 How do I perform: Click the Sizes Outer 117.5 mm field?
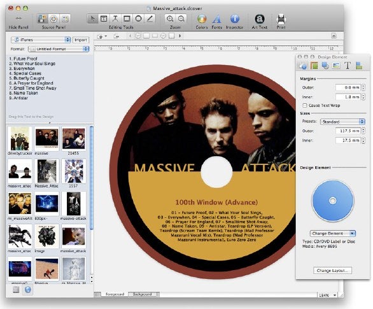point(348,131)
